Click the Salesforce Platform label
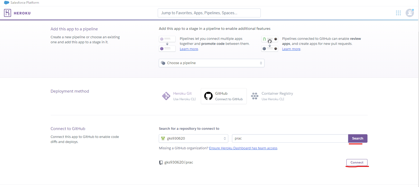Screen dimensions: 419x187 (25, 3)
